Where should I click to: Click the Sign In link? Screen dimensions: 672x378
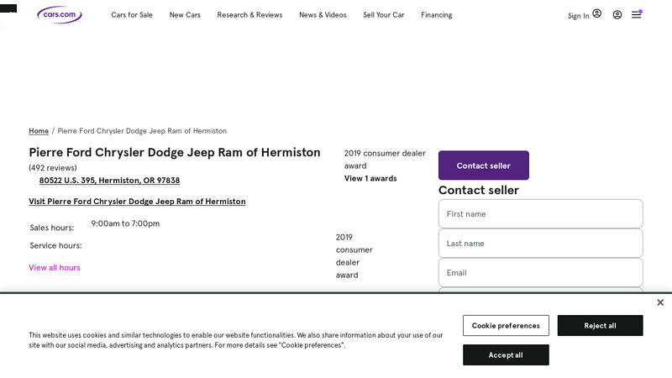[x=579, y=16]
